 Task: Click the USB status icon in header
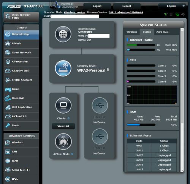coord(183,14)
